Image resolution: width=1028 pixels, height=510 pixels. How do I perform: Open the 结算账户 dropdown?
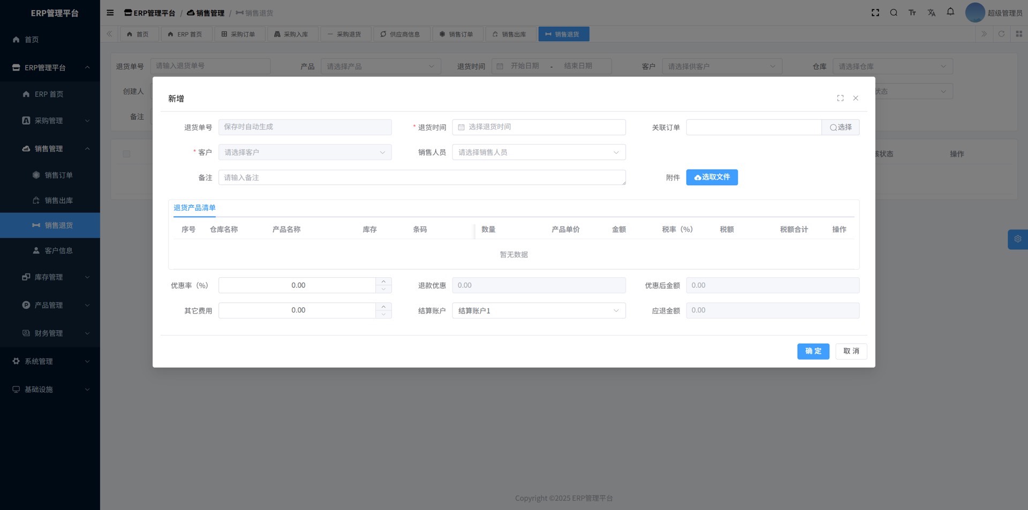pos(538,311)
